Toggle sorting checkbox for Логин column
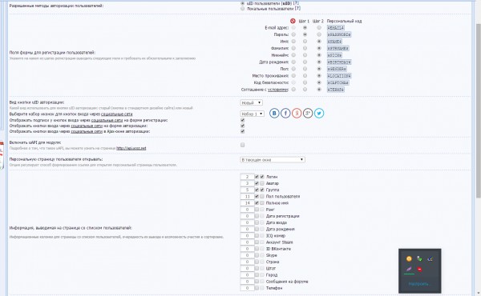Image resolution: width=481 pixels, height=296 pixels. click(262, 177)
